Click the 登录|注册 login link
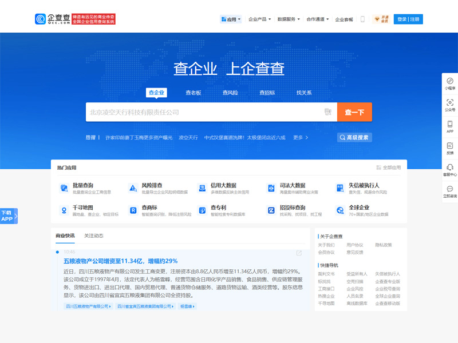458x343 pixels. point(408,18)
